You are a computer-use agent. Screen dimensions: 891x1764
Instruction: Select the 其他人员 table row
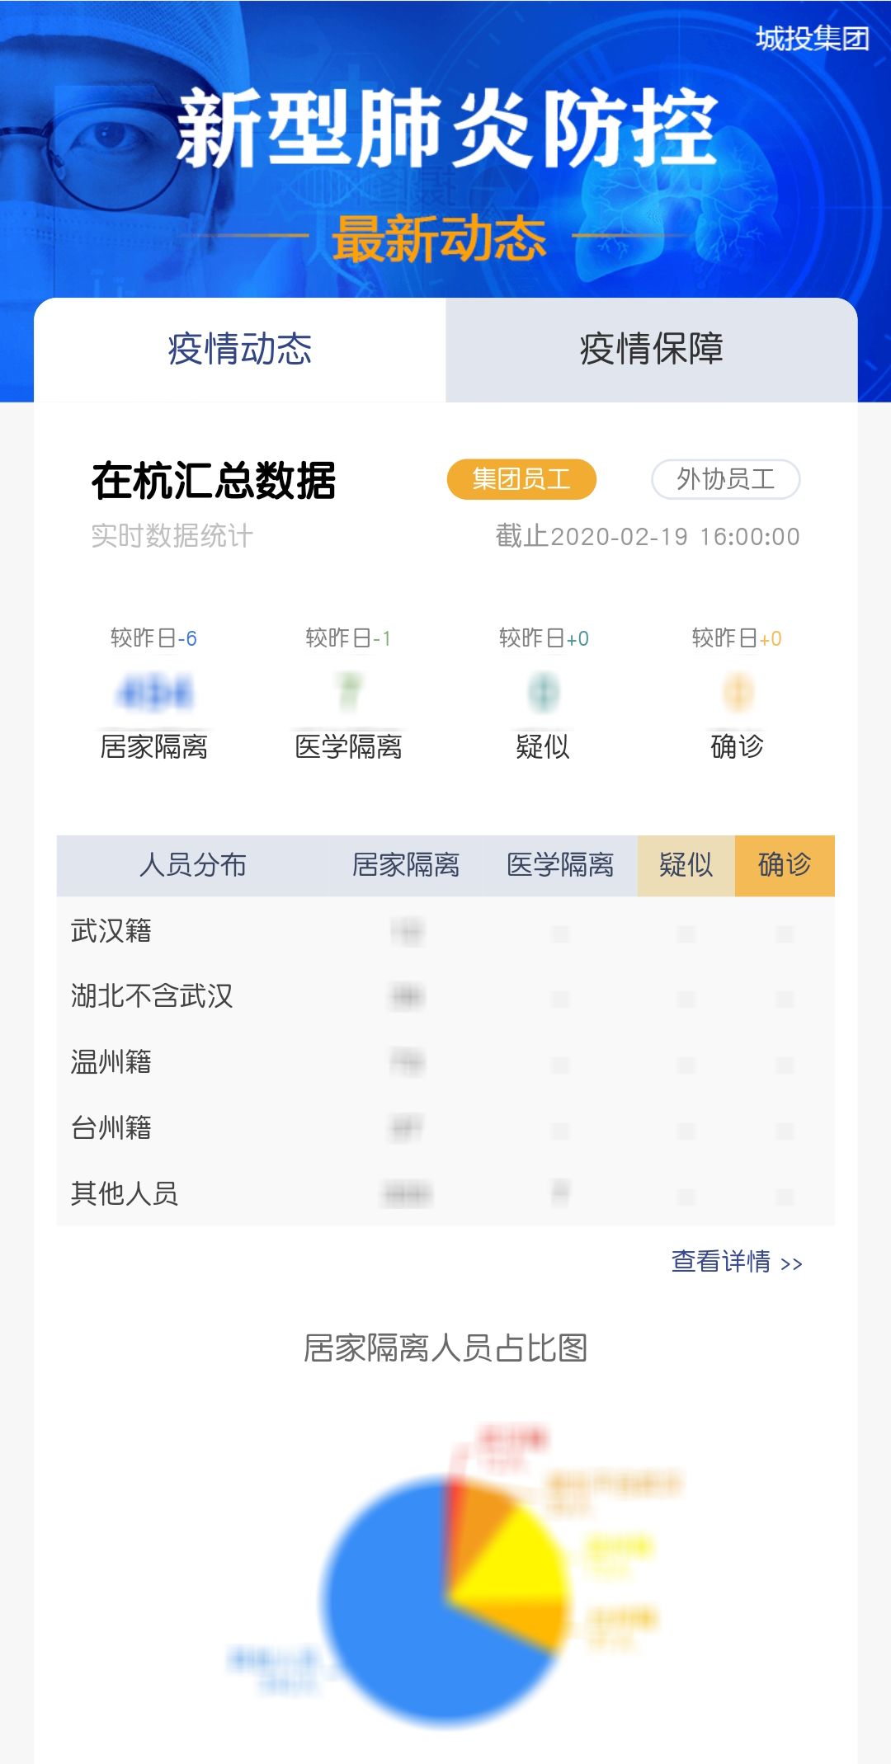(x=445, y=1193)
